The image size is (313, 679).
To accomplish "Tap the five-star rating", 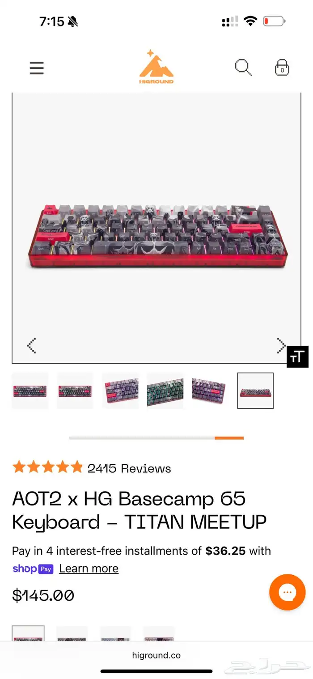I will [47, 467].
